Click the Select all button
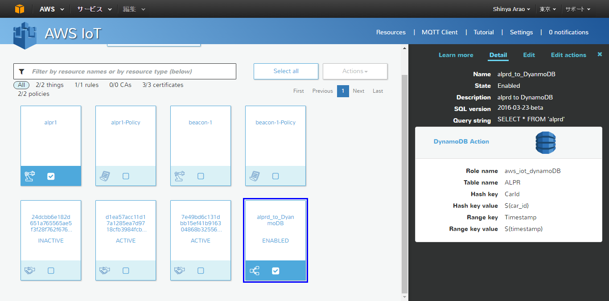Image resolution: width=609 pixels, height=301 pixels. pos(286,71)
